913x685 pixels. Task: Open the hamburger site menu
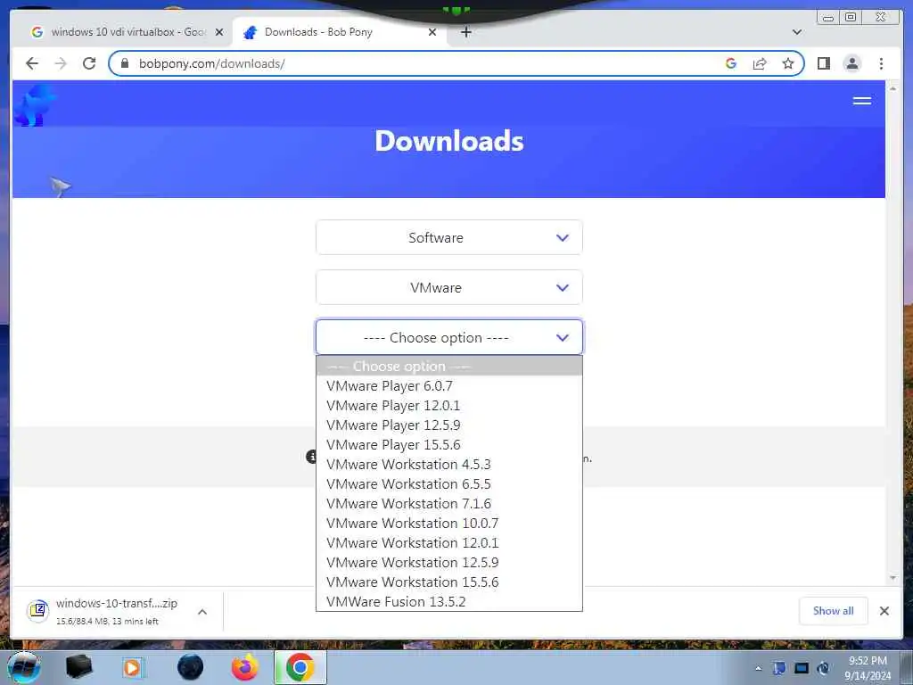point(862,101)
